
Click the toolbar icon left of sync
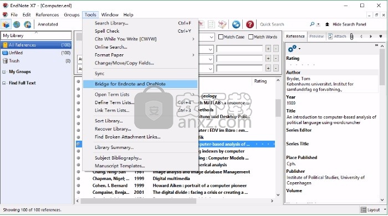(x=222, y=24)
